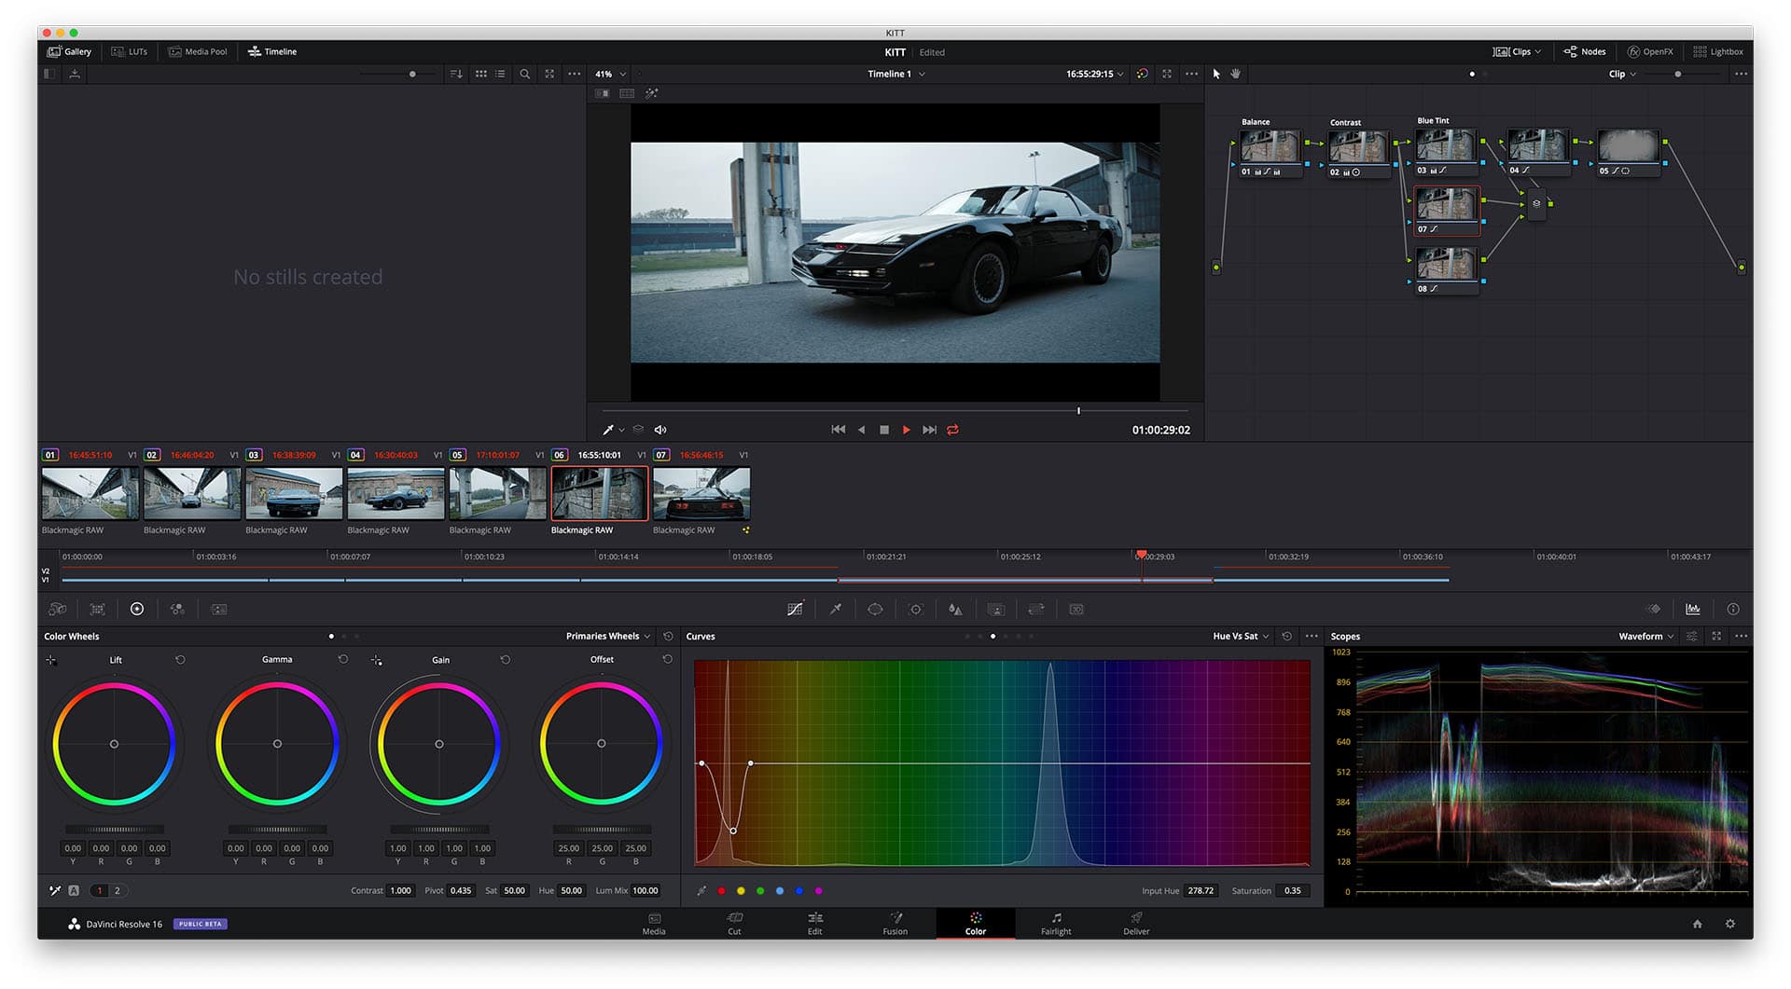This screenshot has width=1791, height=989.
Task: Open the RGB Mixer palette
Action: tap(177, 609)
